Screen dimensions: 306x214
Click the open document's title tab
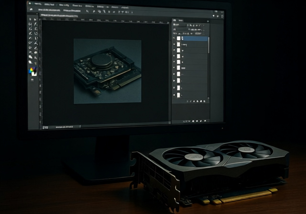point(59,15)
